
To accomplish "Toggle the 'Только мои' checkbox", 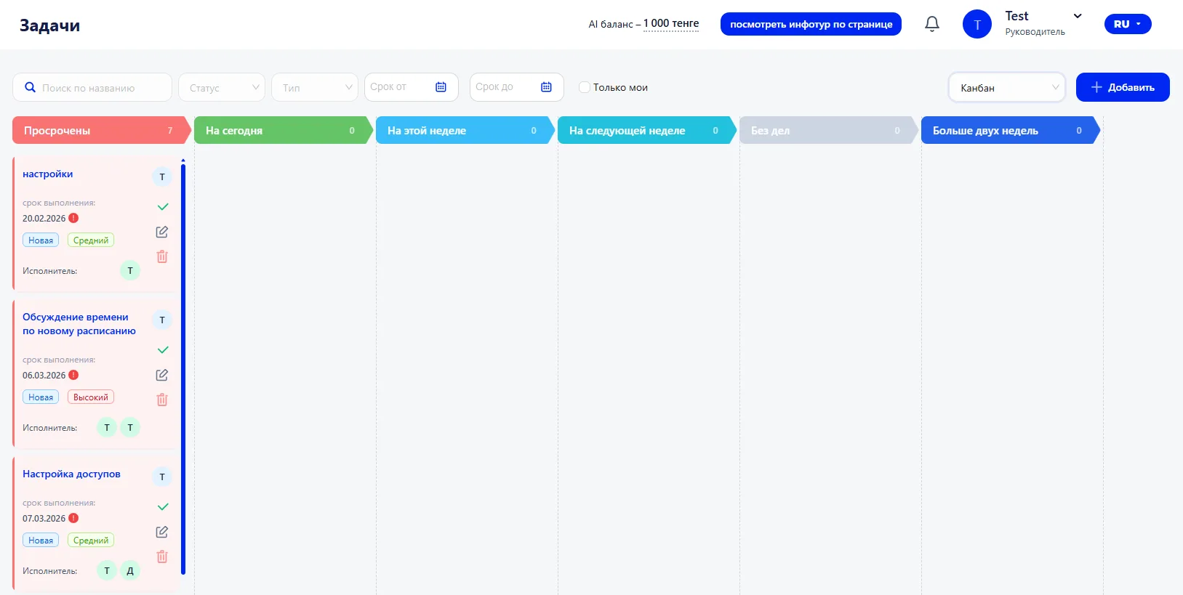I will tap(584, 87).
